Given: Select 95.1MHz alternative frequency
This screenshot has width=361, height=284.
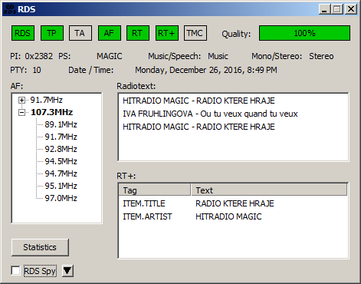Looking at the screenshot, I should point(61,186).
